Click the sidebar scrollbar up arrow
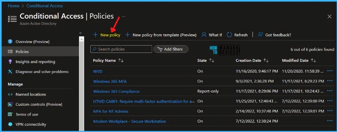Screen dimensions: 337x132 pos(82,39)
